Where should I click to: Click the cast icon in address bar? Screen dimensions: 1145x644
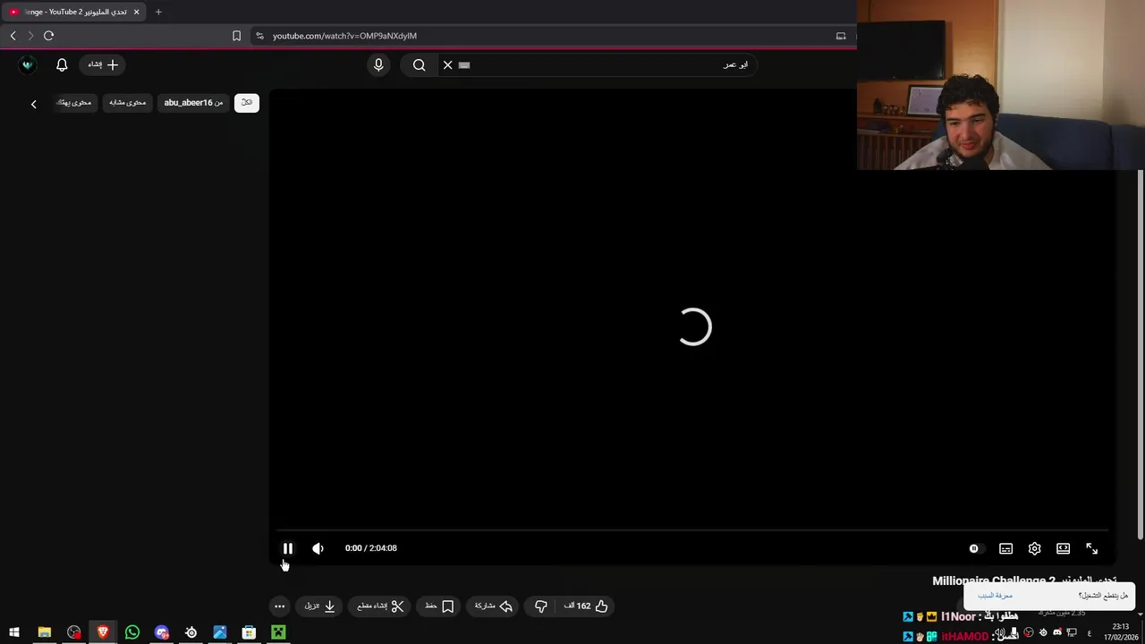[841, 36]
